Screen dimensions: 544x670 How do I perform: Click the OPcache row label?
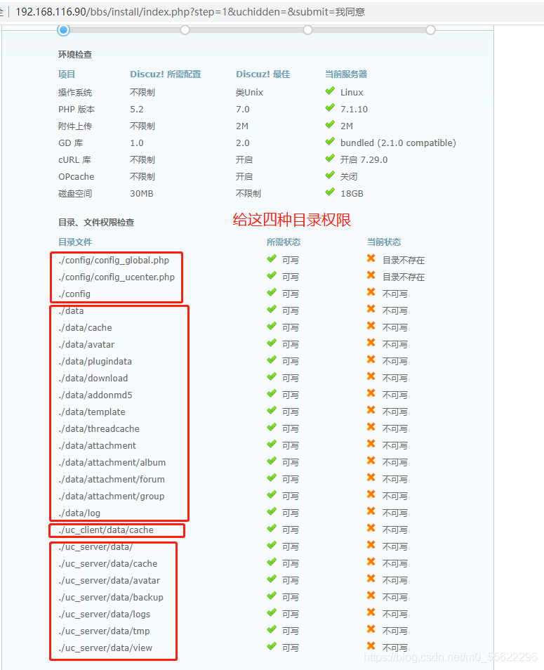[x=76, y=177]
